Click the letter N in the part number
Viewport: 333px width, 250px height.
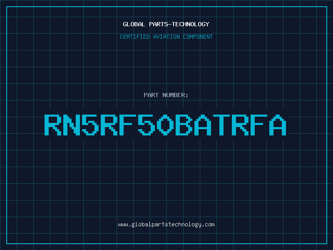click(72, 125)
